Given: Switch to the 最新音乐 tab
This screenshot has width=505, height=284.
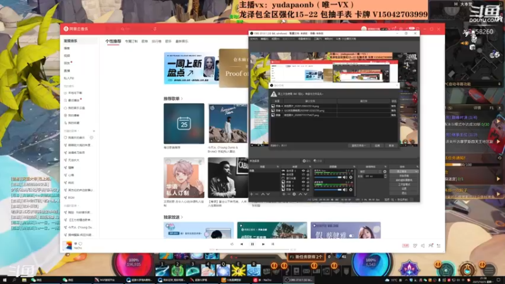Looking at the screenshot, I should point(182,41).
